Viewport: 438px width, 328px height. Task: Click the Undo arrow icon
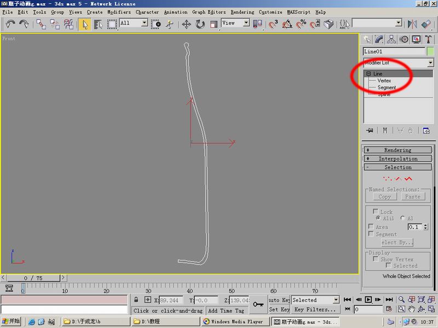(10, 24)
